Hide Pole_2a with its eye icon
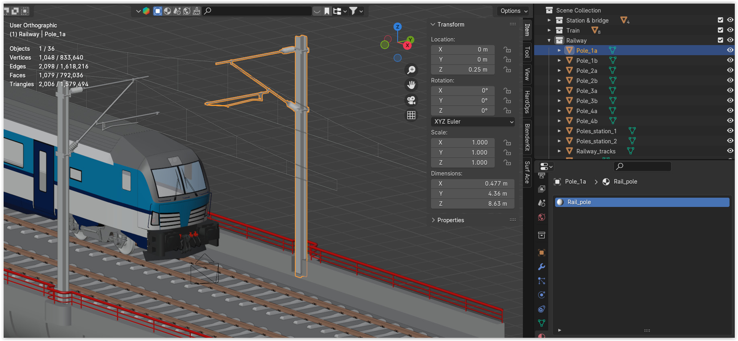Screen dimensions: 738x341 click(x=730, y=70)
